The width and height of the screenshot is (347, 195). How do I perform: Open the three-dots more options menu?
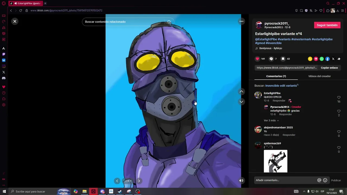[241, 21]
